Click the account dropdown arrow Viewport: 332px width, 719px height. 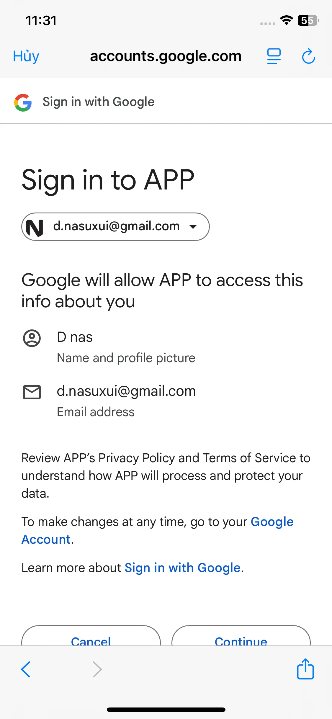point(193,227)
